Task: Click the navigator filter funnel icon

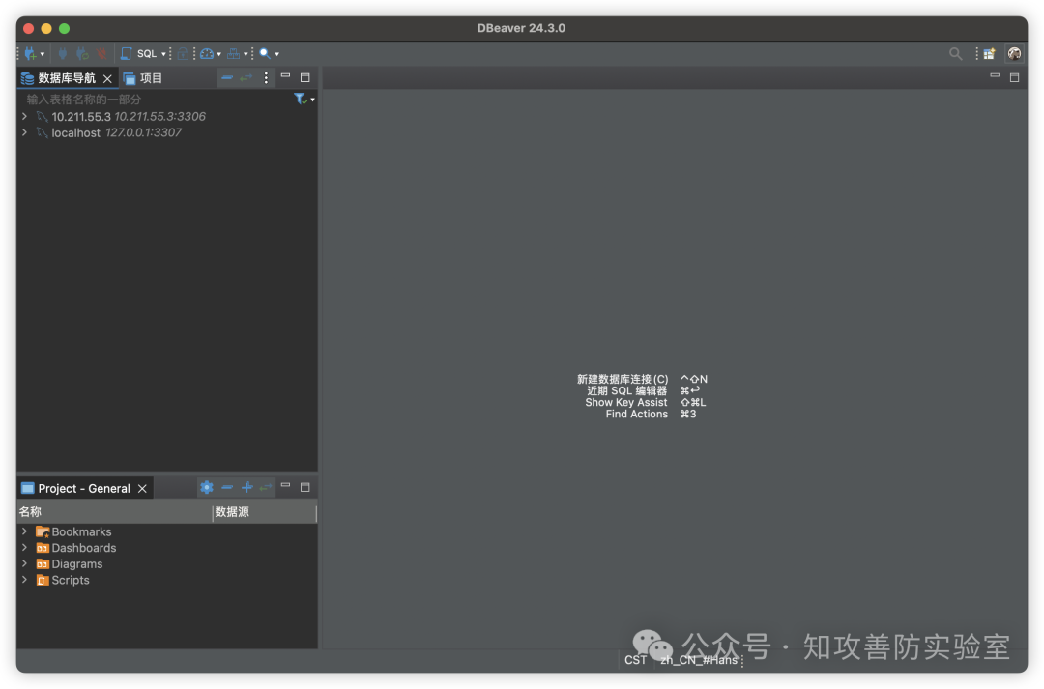Action: coord(301,100)
